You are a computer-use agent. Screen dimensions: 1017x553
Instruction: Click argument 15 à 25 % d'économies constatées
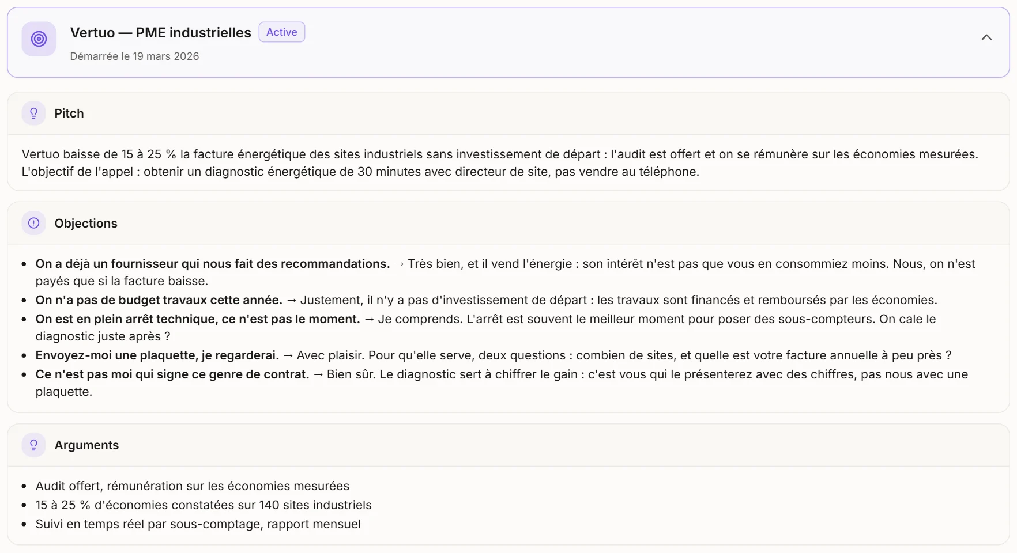pos(204,505)
